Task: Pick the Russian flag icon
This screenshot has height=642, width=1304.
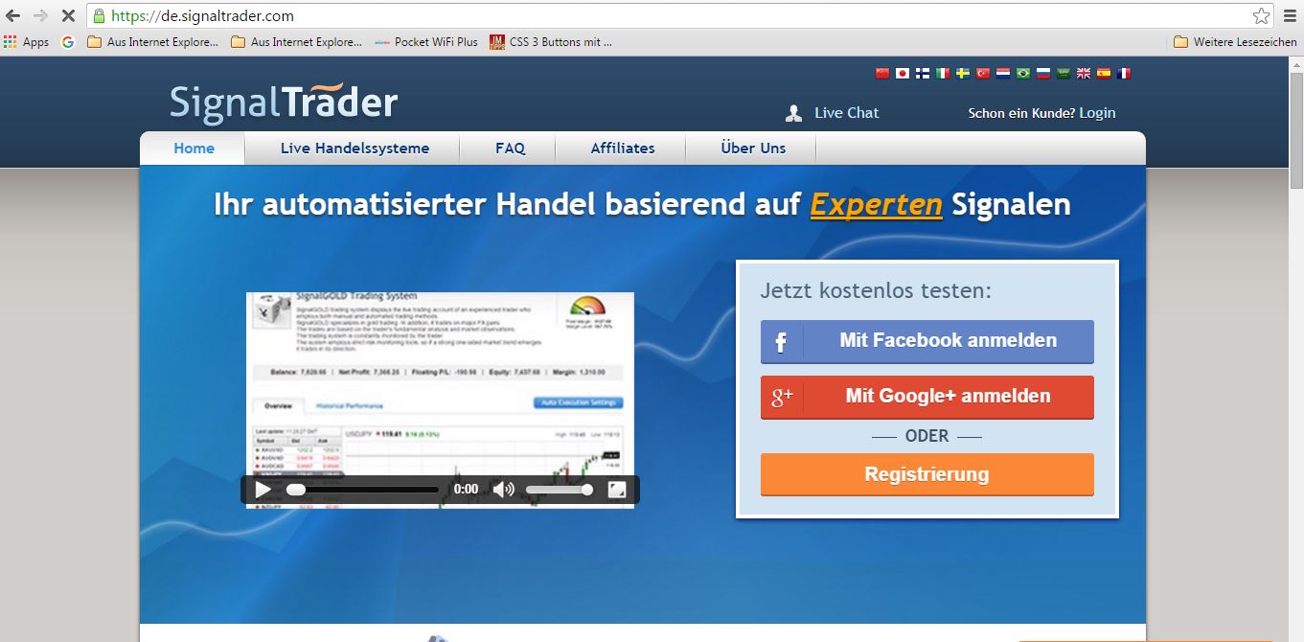Action: (x=1043, y=73)
